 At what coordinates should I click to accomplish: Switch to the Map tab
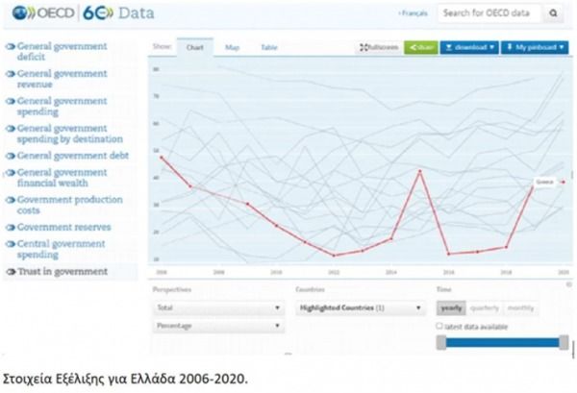click(x=232, y=47)
